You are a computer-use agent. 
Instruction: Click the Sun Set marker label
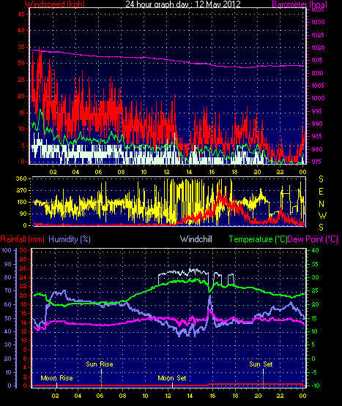[261, 364]
